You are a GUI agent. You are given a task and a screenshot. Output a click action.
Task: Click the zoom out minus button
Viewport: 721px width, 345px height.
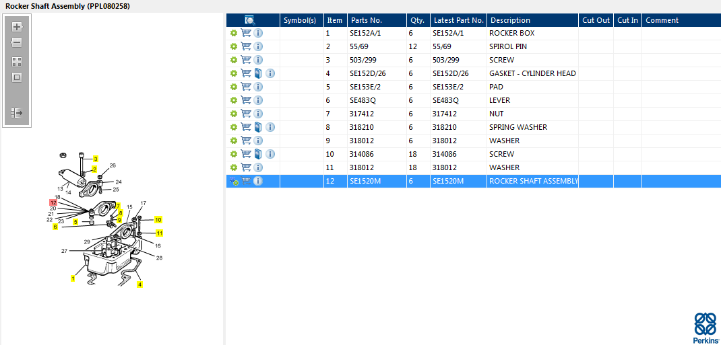(17, 42)
